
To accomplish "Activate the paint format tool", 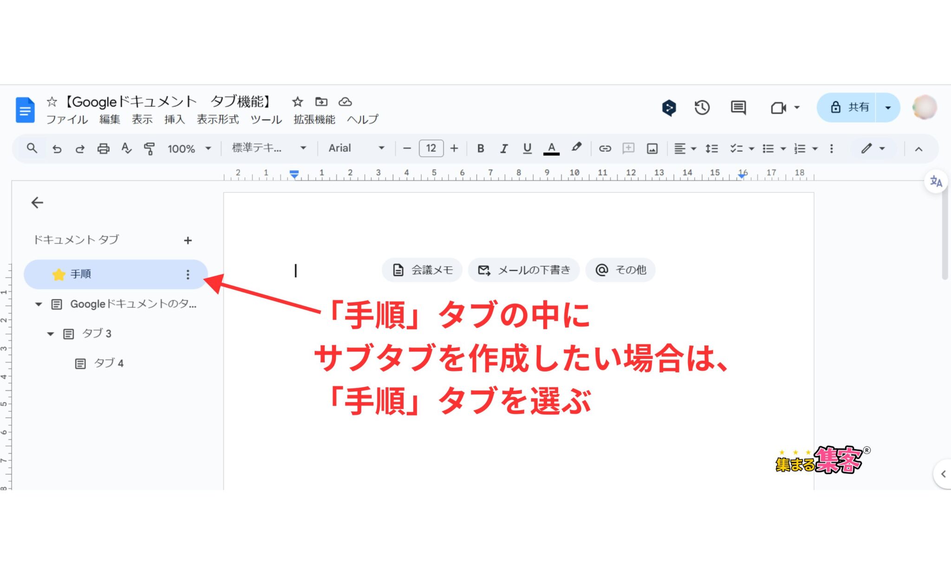I will click(149, 149).
